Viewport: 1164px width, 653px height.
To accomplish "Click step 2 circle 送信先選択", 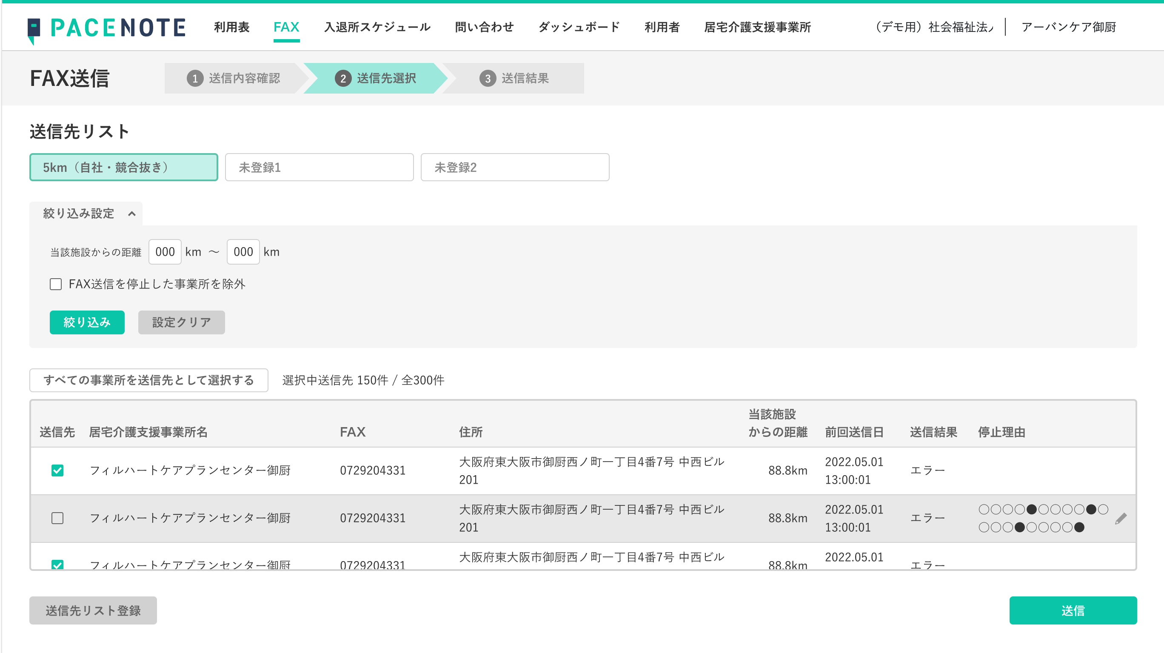I will click(x=344, y=78).
